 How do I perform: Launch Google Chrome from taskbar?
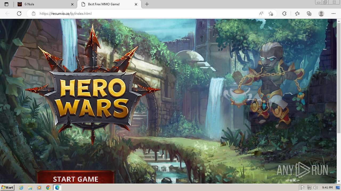pyautogui.click(x=48, y=188)
